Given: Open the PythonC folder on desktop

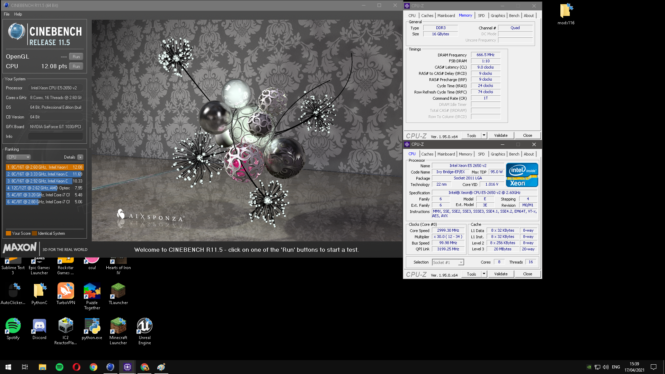Looking at the screenshot, I should click(39, 294).
